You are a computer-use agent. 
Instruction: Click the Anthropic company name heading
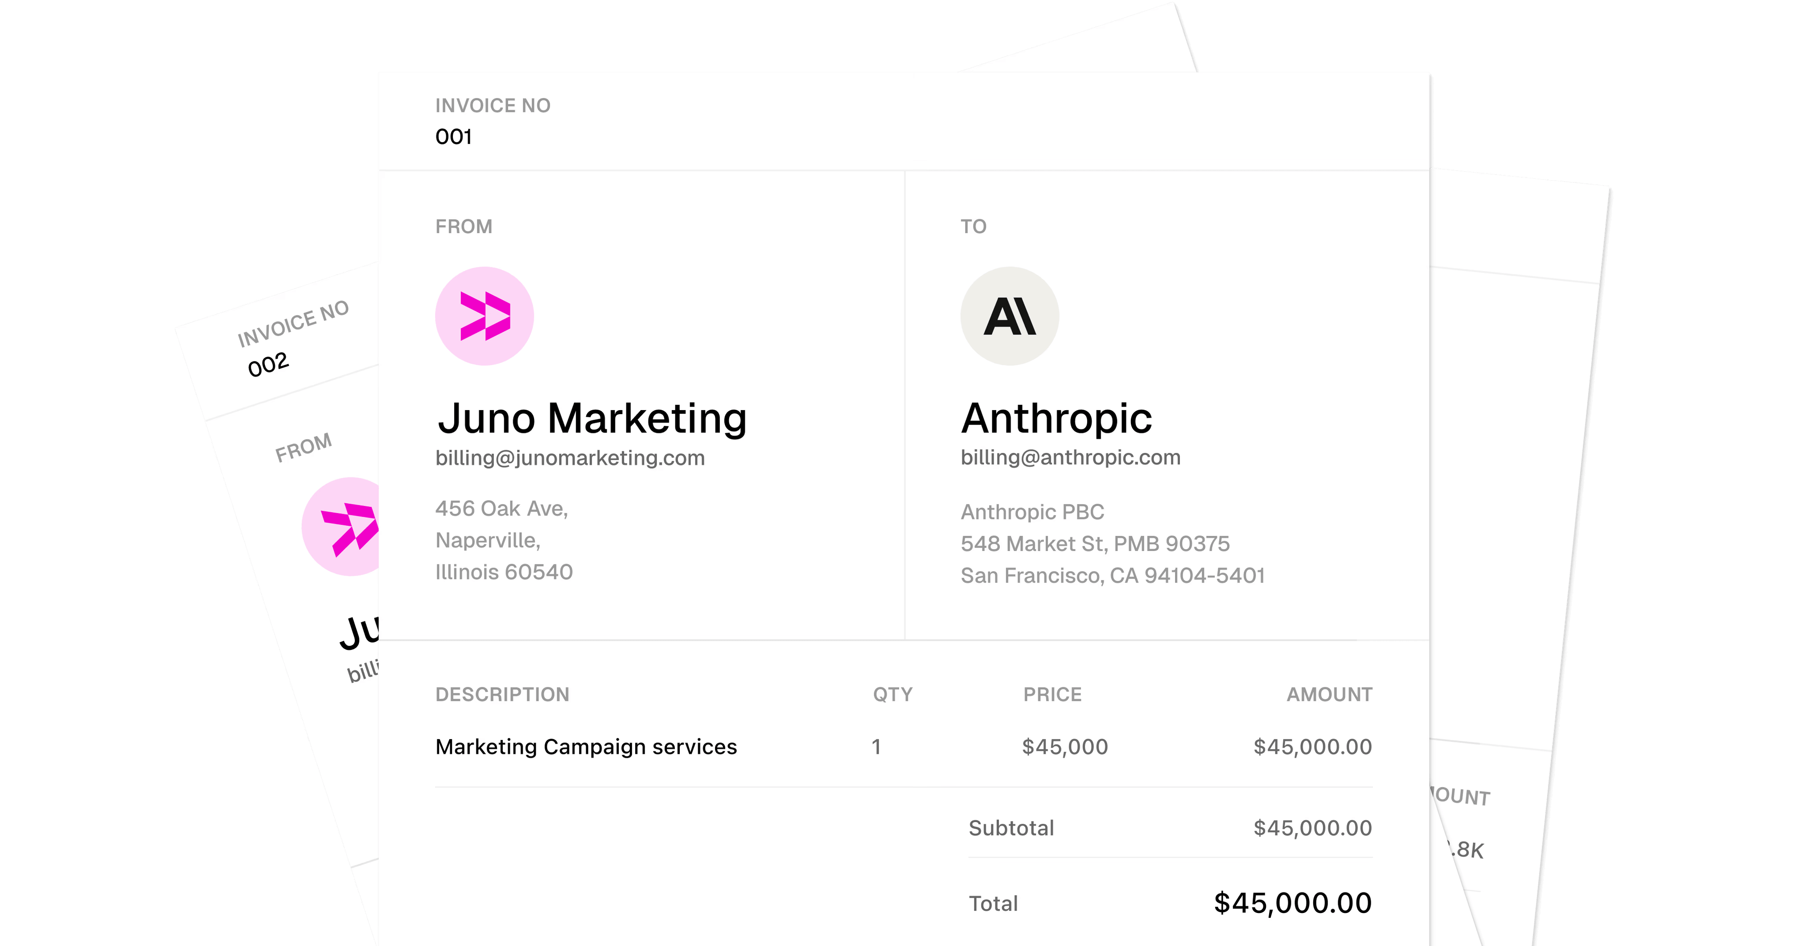tap(1056, 418)
